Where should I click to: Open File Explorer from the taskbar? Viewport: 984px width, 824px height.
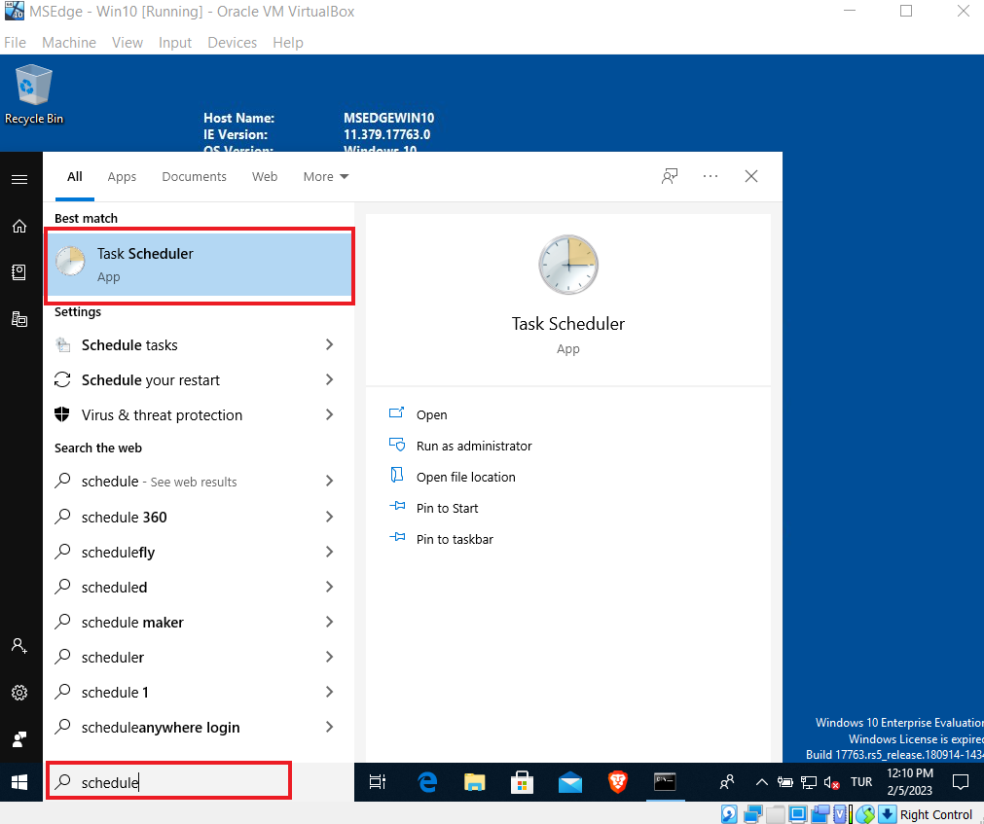tap(474, 782)
